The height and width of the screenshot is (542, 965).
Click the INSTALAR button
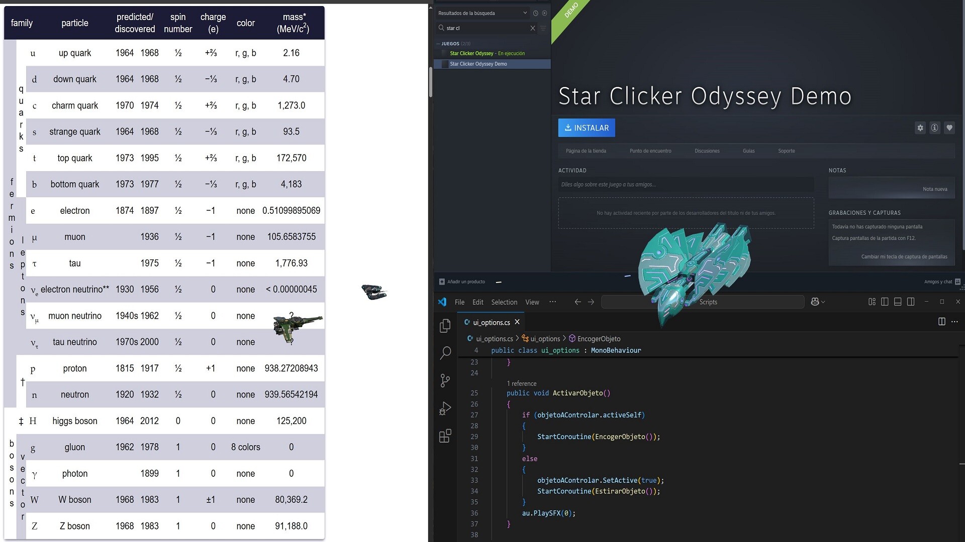[x=586, y=128]
